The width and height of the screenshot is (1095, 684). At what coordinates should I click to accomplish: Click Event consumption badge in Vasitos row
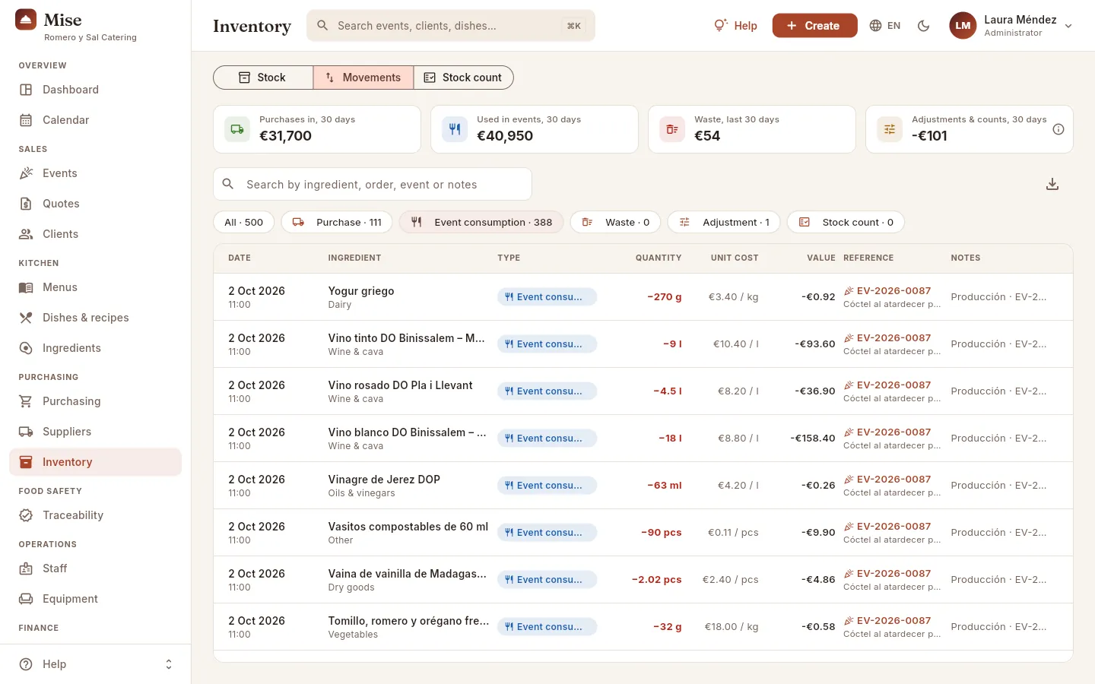pyautogui.click(x=547, y=533)
